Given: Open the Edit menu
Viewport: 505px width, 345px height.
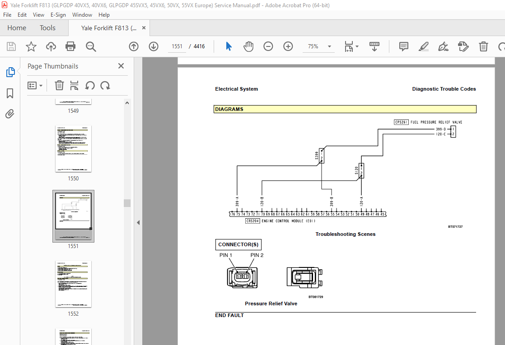Looking at the screenshot, I should tap(22, 15).
